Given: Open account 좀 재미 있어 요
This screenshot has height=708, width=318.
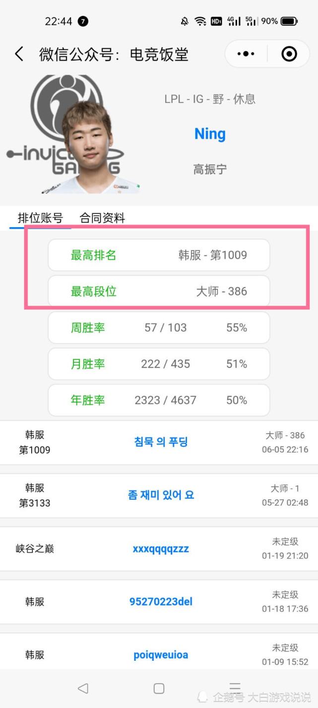Looking at the screenshot, I should click(160, 495).
